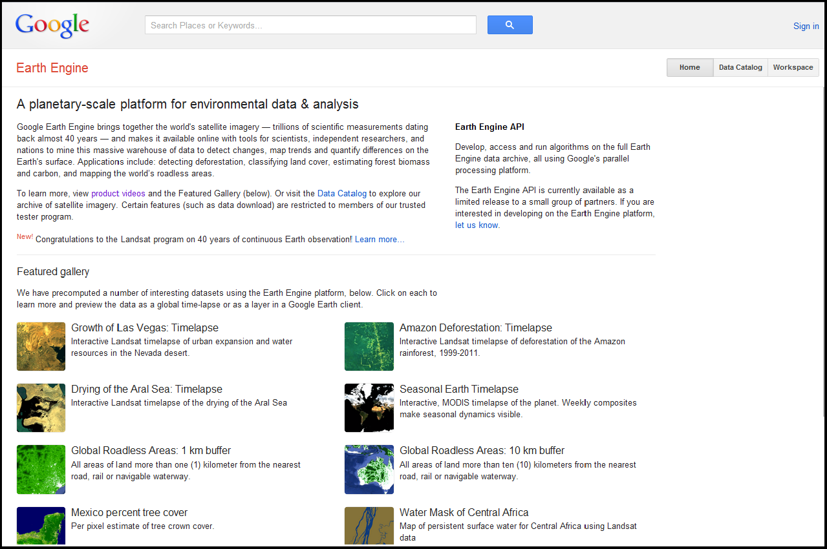827x549 pixels.
Task: Open the Roadless Areas 1 km thumbnail
Action: (x=41, y=470)
